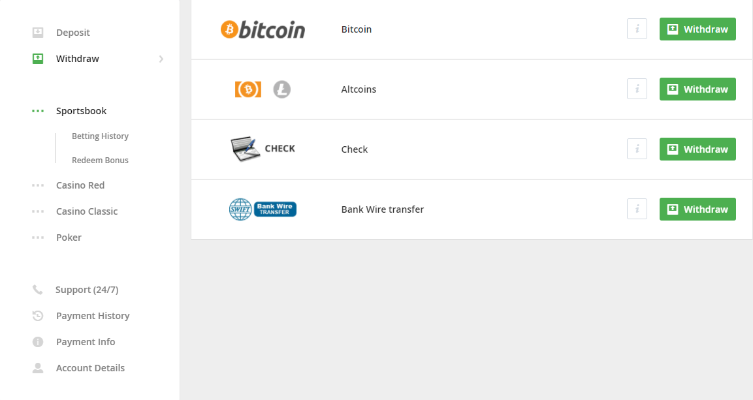
Task: Click the Bitcoin info icon
Action: (x=637, y=29)
